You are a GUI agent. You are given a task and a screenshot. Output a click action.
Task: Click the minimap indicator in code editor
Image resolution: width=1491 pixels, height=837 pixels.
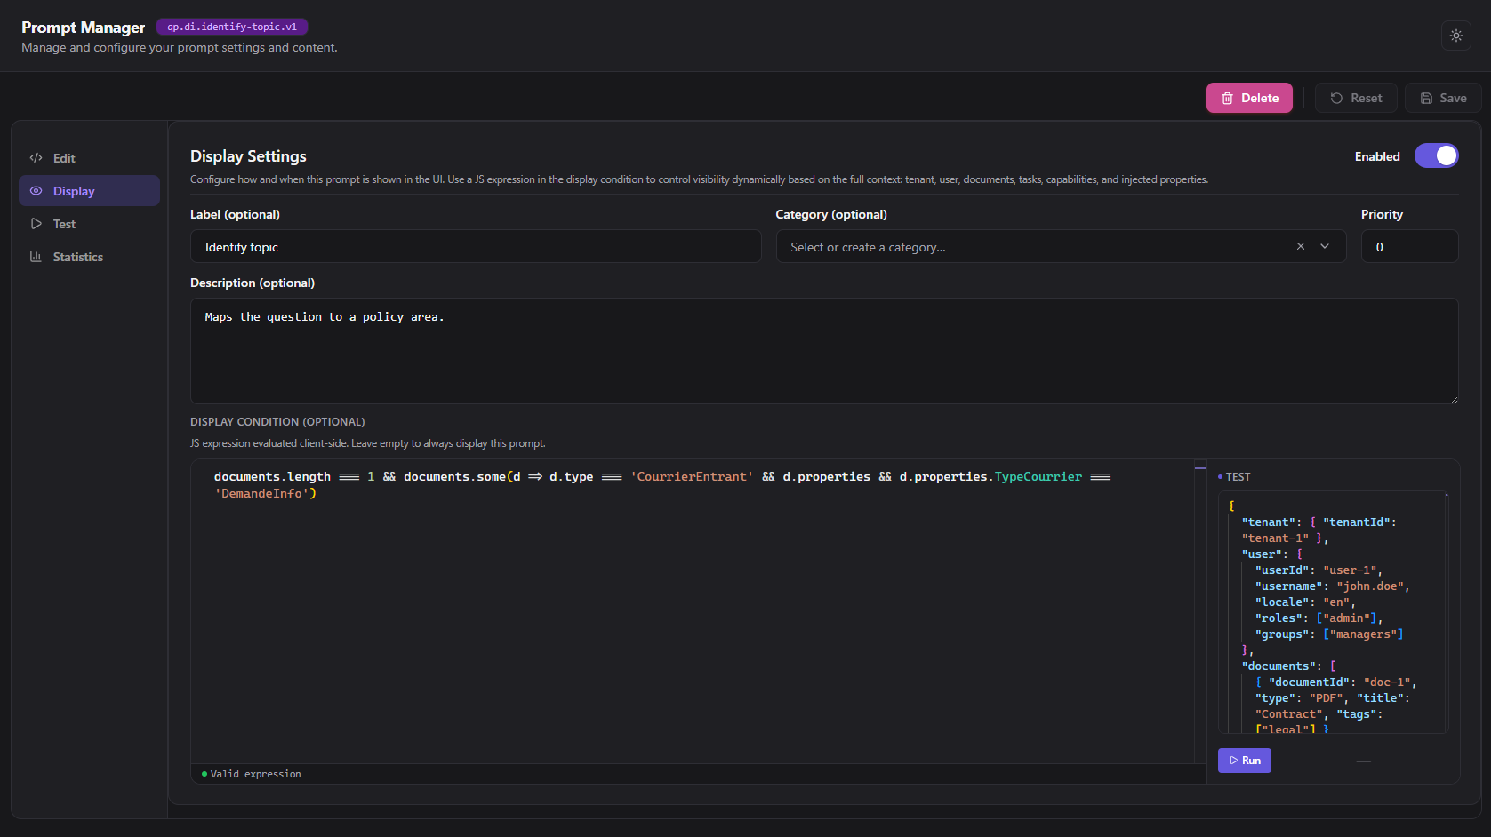[1200, 467]
